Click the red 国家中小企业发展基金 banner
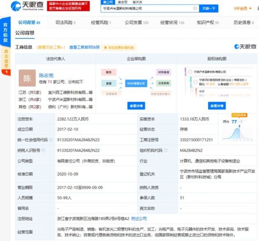Screen dimensions: 259x241 pyautogui.click(x=68, y=6)
